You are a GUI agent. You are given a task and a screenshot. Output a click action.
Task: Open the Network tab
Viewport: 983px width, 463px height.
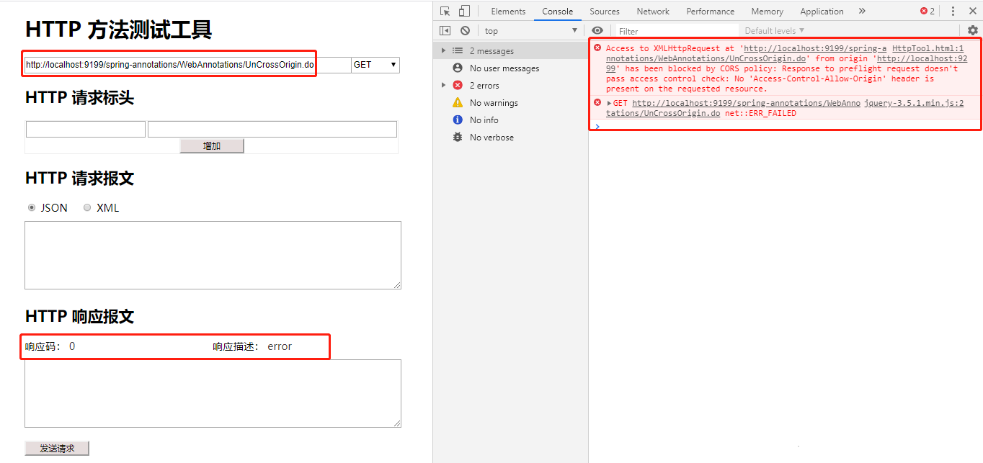point(653,11)
